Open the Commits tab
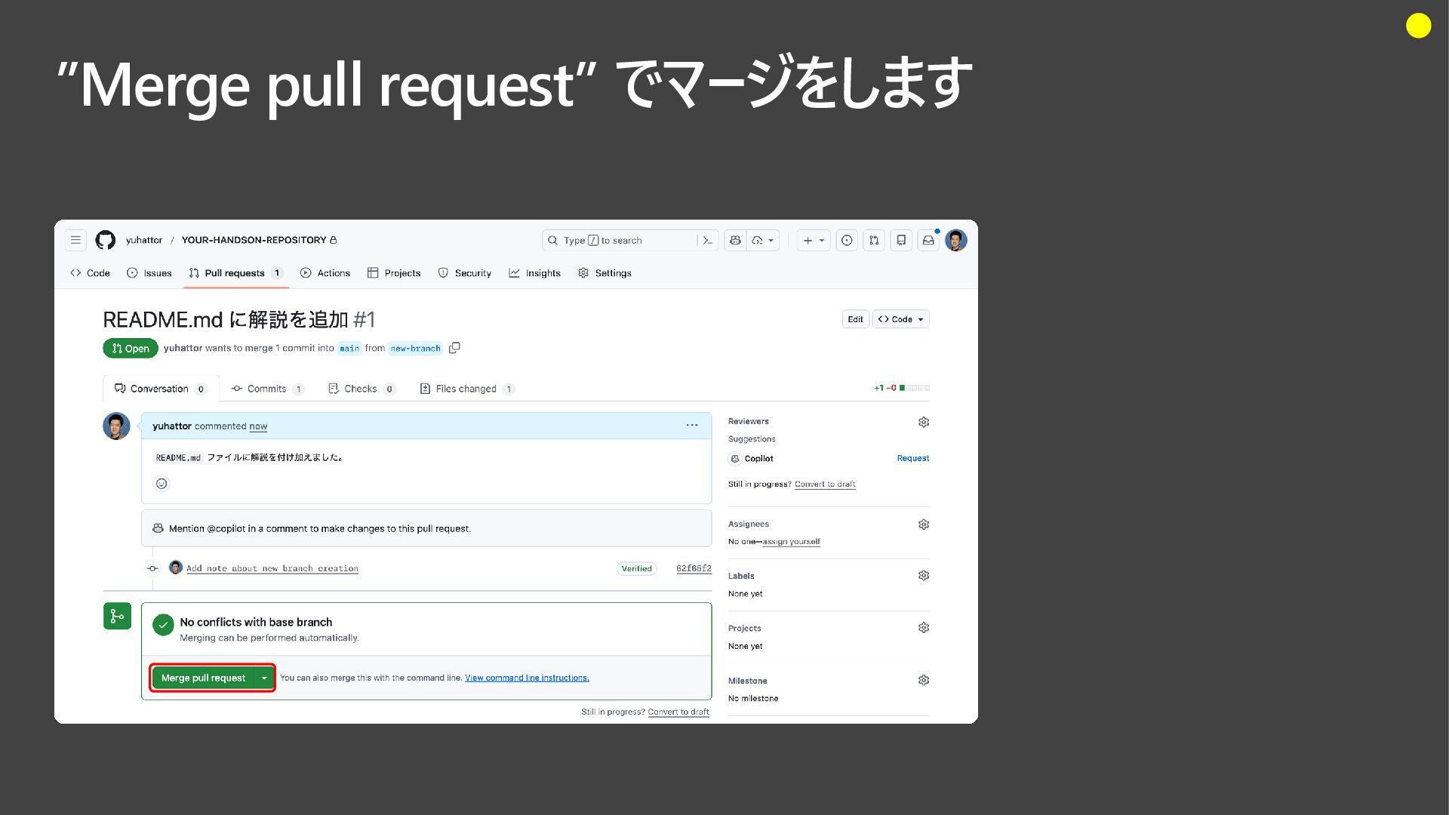1449x815 pixels. [266, 389]
